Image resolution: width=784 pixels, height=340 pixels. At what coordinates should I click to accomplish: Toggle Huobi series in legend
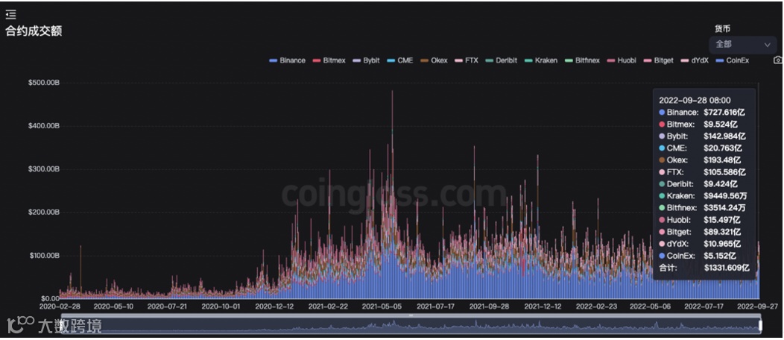pos(621,60)
